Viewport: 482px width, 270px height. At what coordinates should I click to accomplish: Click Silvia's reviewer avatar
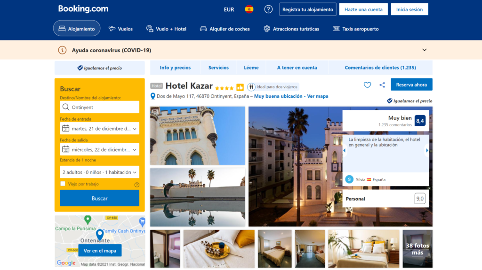tap(349, 179)
